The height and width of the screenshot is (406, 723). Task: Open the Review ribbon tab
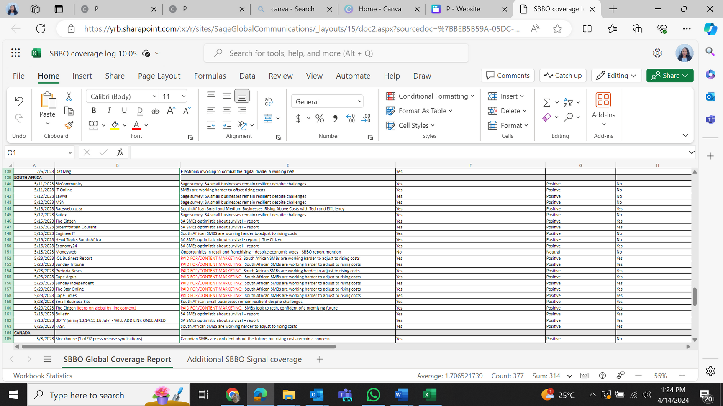(x=280, y=76)
